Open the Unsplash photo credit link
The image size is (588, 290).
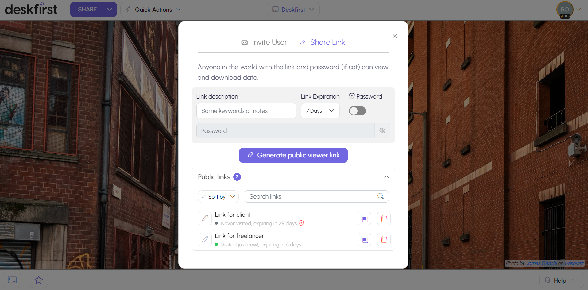[x=574, y=263]
